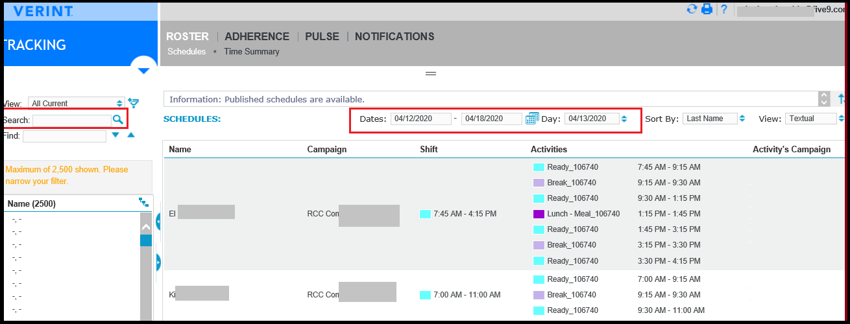The image size is (850, 324).
Task: Open help question mark icon
Action: pyautogui.click(x=723, y=9)
